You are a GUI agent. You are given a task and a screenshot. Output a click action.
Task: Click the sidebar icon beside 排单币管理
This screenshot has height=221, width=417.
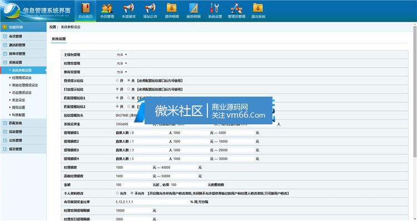5,54
